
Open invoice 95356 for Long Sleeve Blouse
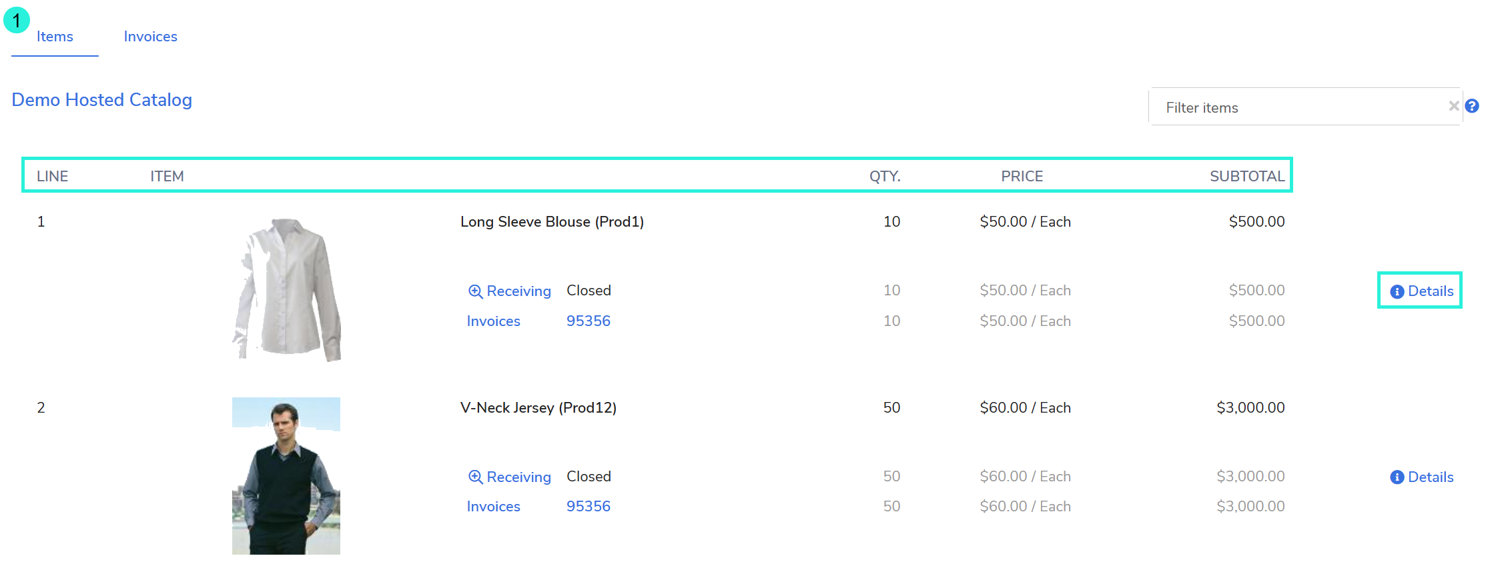coord(588,321)
